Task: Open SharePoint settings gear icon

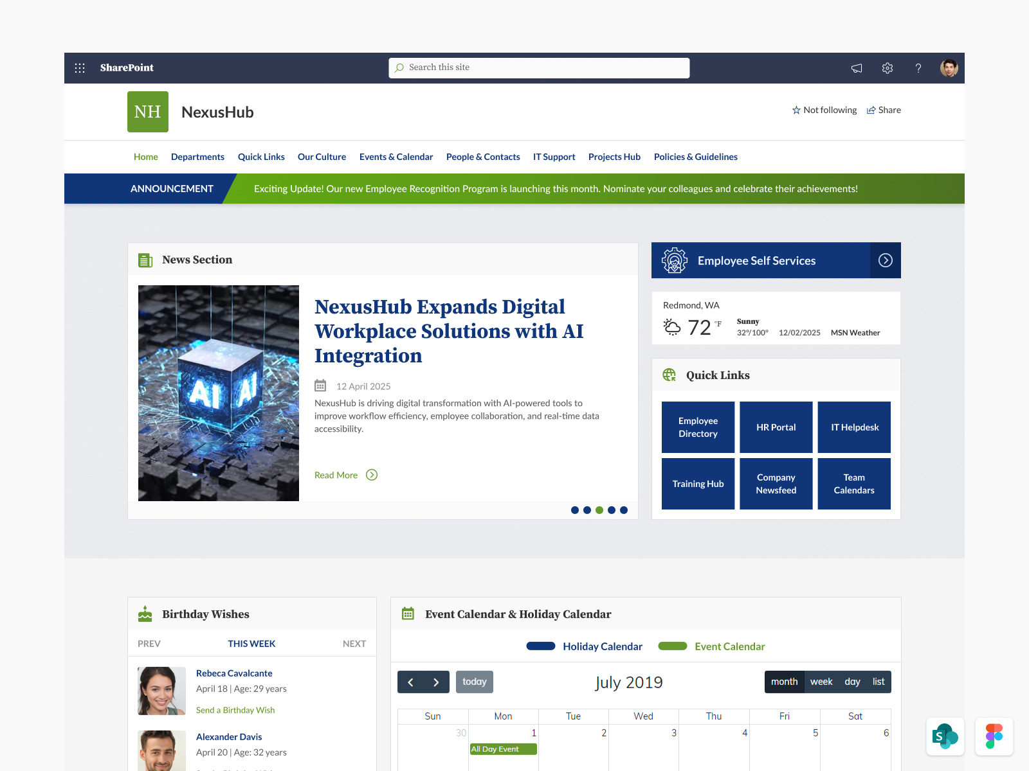Action: click(888, 67)
